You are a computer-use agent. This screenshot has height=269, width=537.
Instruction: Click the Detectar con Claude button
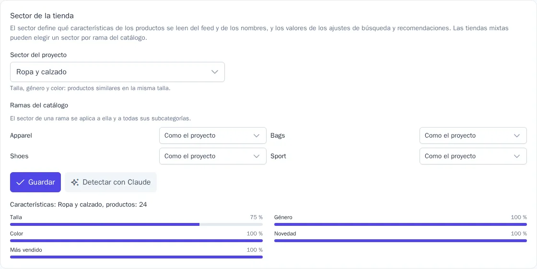111,182
